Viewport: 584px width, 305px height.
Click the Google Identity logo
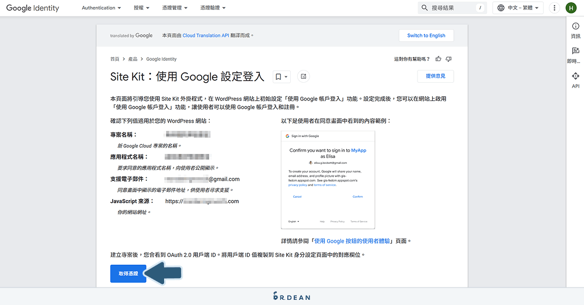33,8
